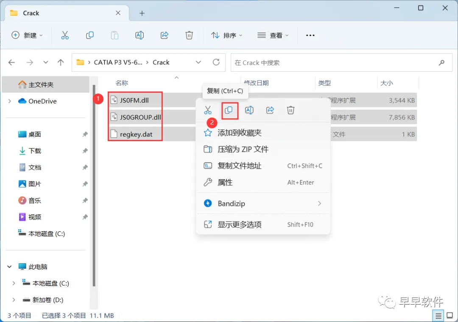This screenshot has width=458, height=322.
Task: Open the 排序 sort dropdown
Action: point(227,35)
